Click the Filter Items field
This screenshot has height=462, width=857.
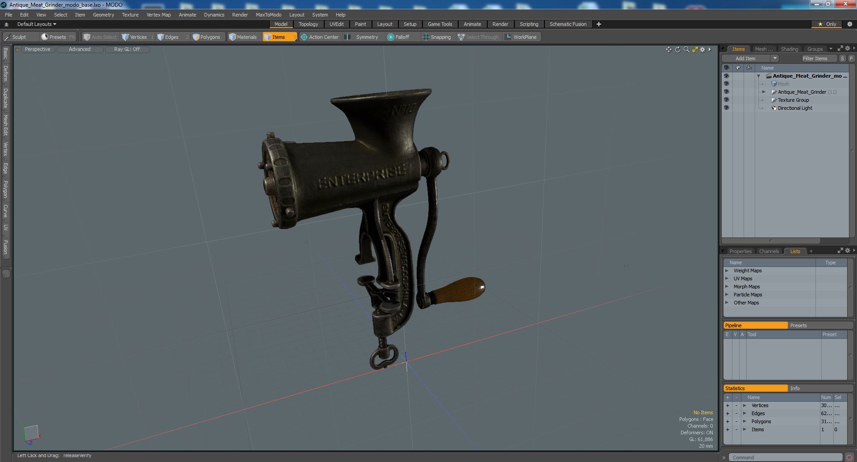pos(819,58)
